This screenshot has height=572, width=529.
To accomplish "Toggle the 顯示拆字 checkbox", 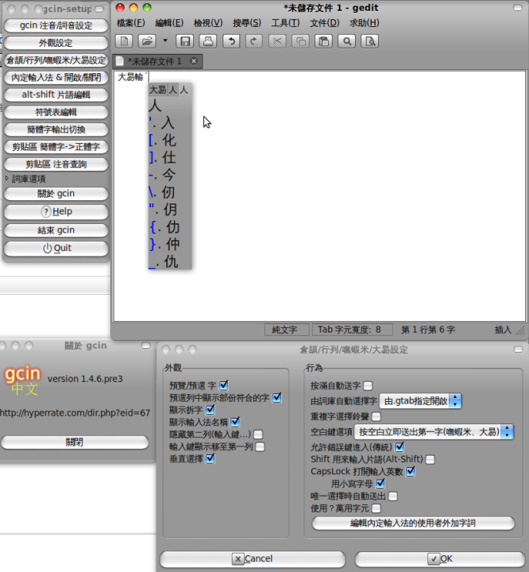I will [210, 410].
